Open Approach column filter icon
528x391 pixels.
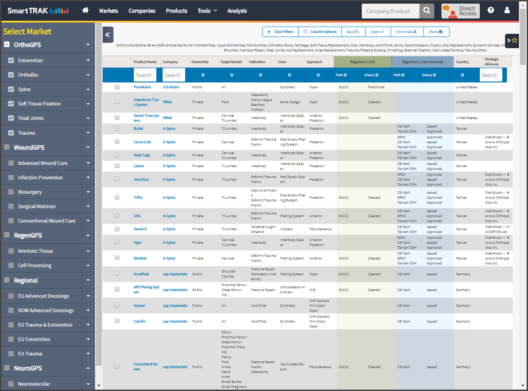point(318,75)
